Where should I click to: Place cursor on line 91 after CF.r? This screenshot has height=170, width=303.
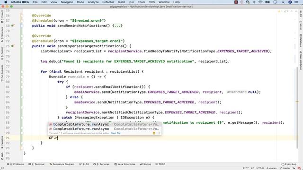(58, 138)
